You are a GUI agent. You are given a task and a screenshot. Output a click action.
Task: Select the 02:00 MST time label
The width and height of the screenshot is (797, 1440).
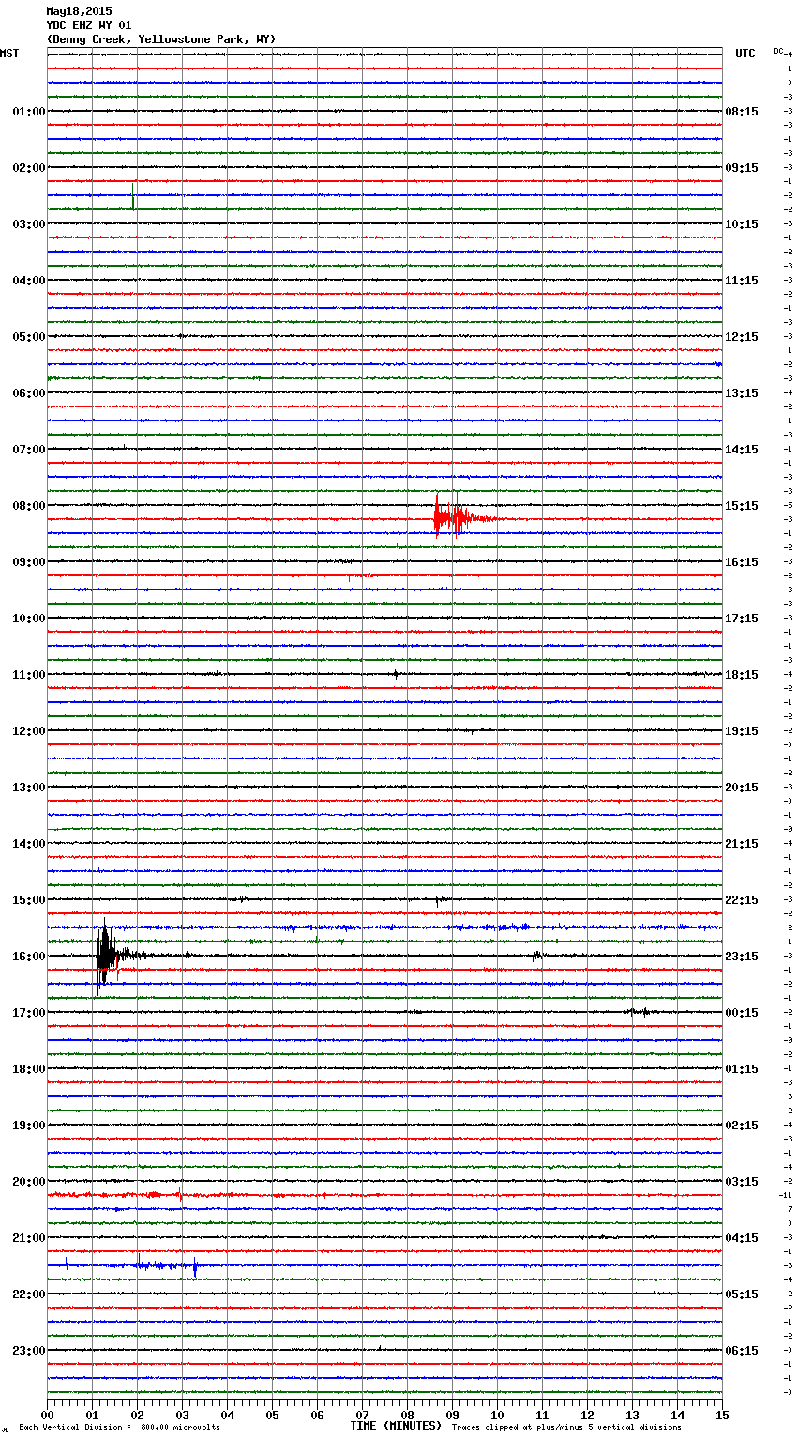(x=29, y=168)
